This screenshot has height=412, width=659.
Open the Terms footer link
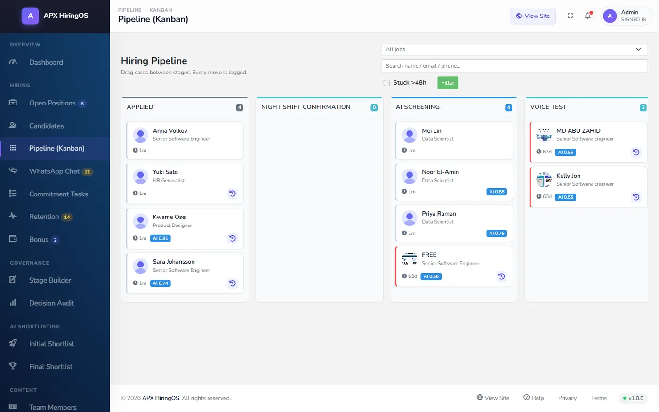(x=599, y=398)
